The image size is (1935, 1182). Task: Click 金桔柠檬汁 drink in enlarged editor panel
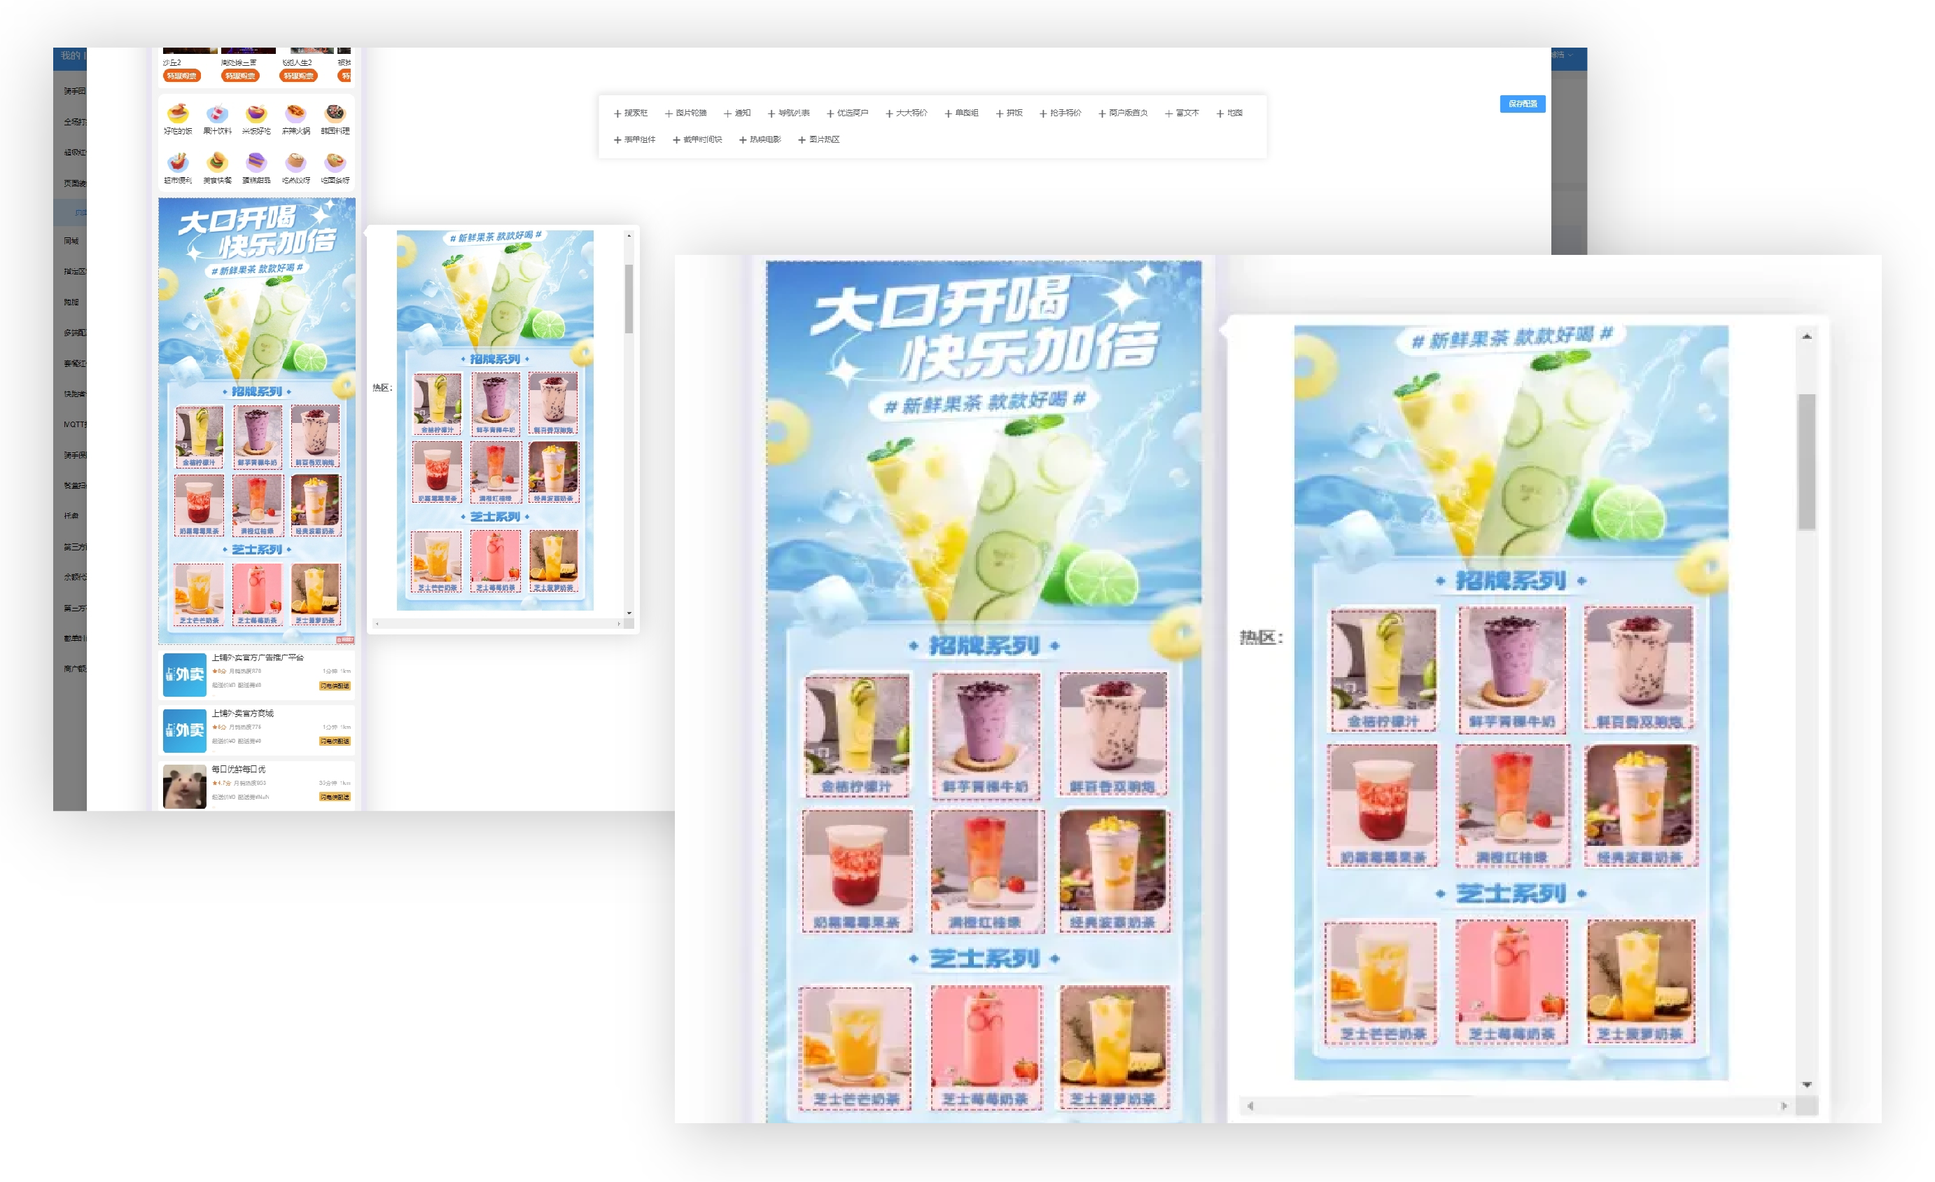pyautogui.click(x=1384, y=670)
